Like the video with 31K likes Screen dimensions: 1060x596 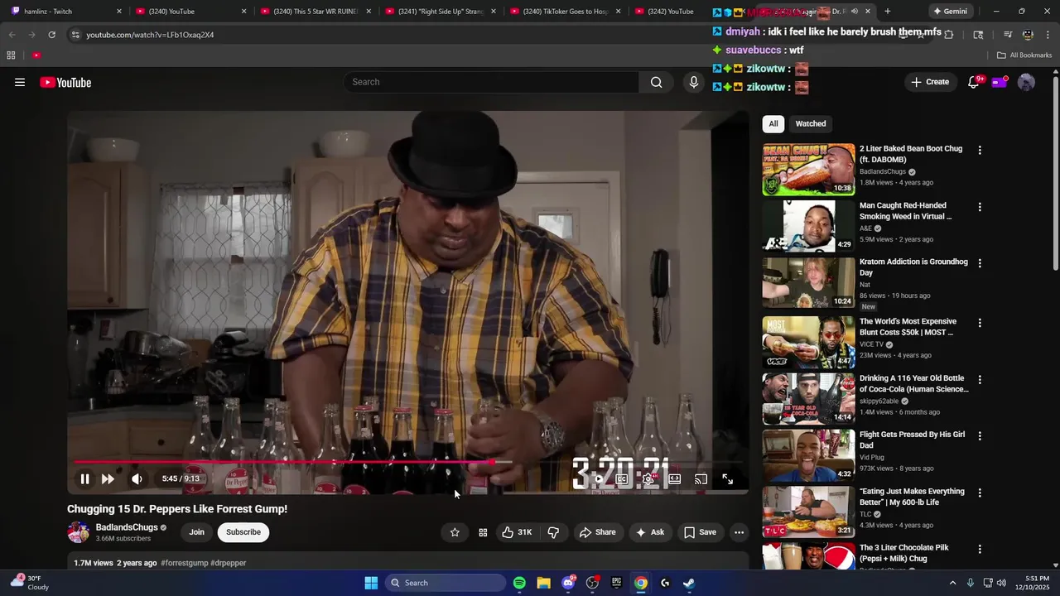pyautogui.click(x=517, y=532)
